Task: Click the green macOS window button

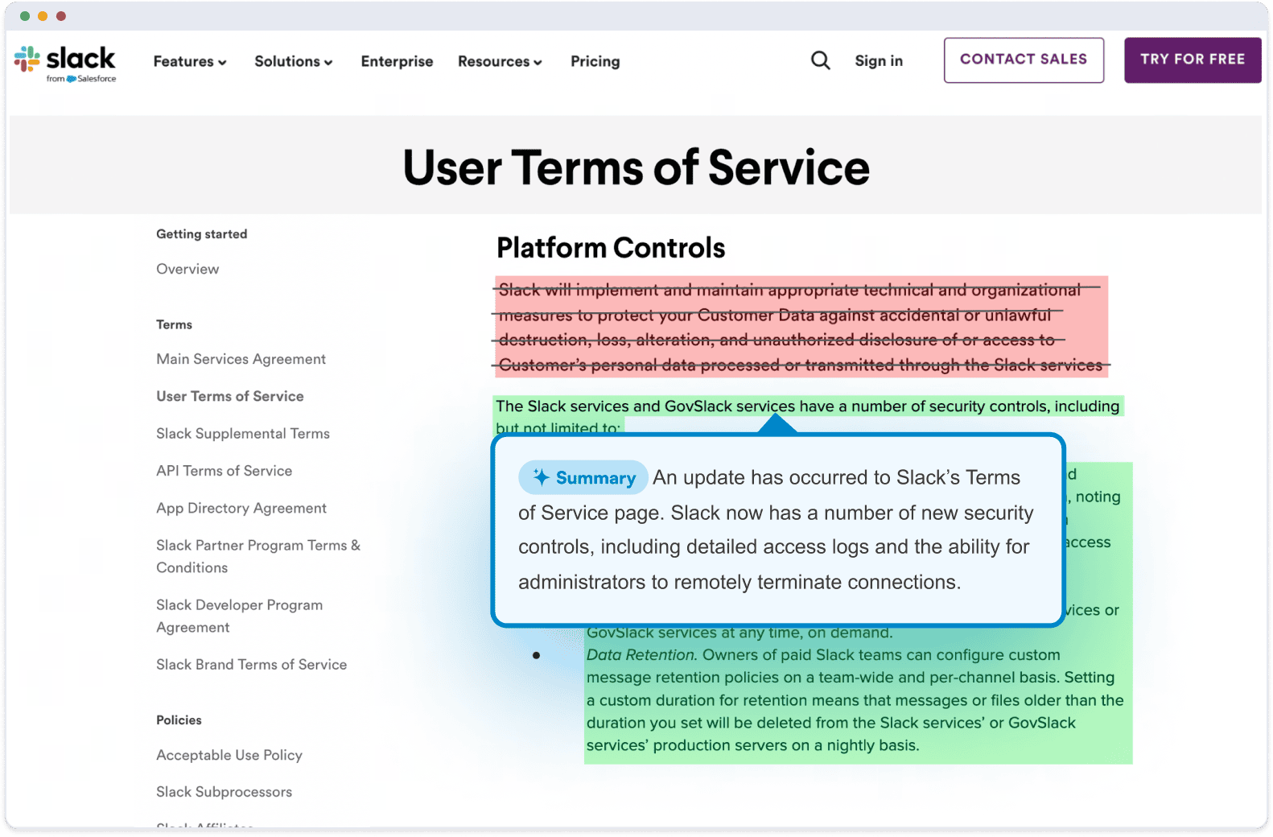Action: click(25, 16)
